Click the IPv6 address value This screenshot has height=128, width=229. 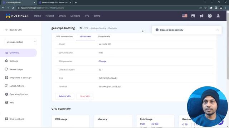pos(108,78)
